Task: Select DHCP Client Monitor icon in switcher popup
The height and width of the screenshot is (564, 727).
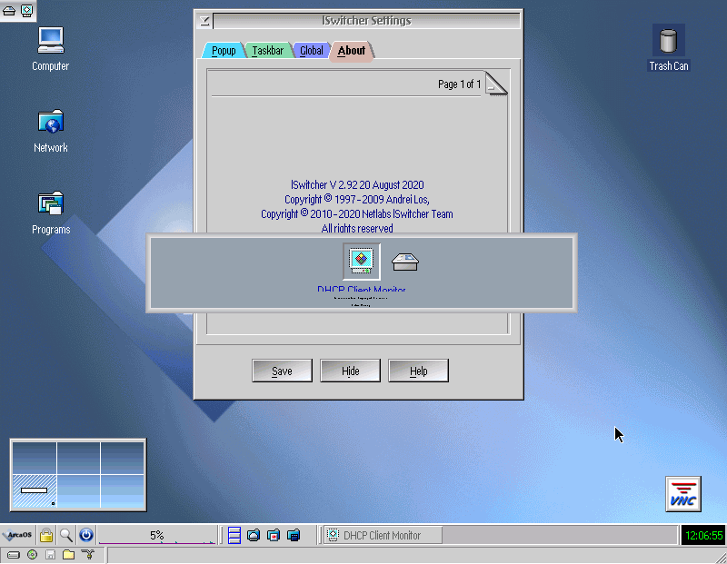Action: click(361, 262)
